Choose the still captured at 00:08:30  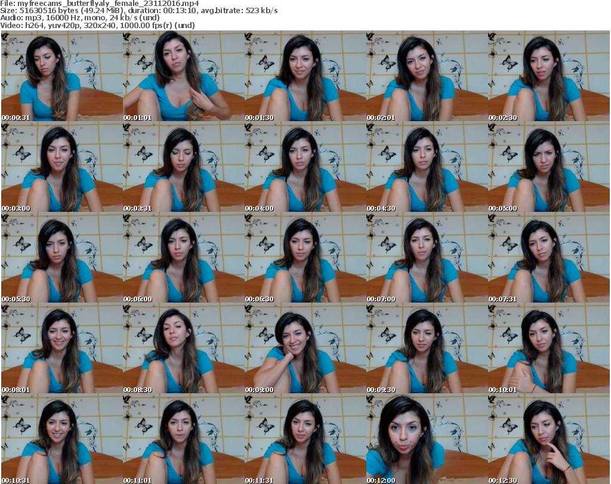pos(184,349)
